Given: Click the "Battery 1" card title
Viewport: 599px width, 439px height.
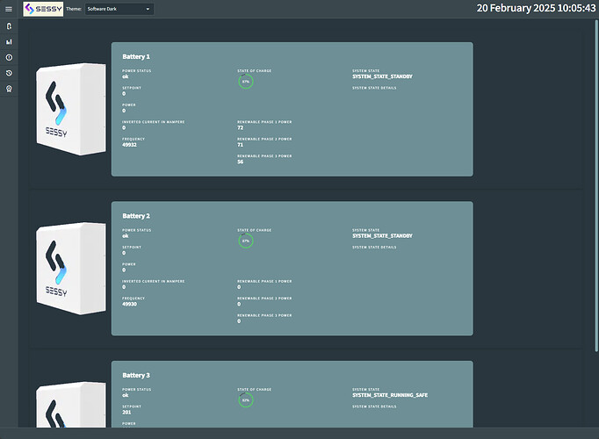Looking at the screenshot, I should point(136,56).
